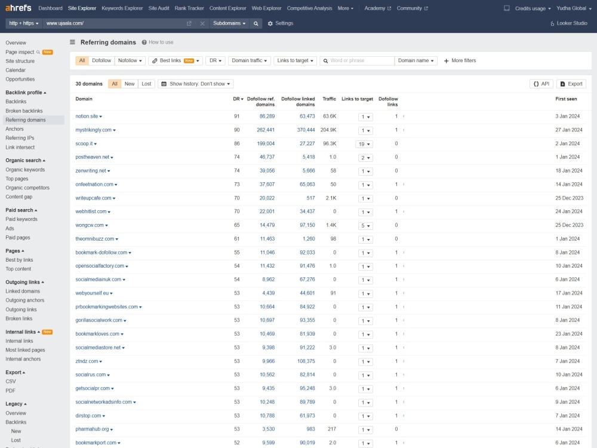Sort by First seen column header

click(x=566, y=99)
